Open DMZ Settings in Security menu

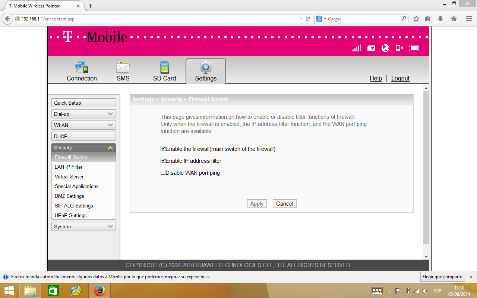69,196
